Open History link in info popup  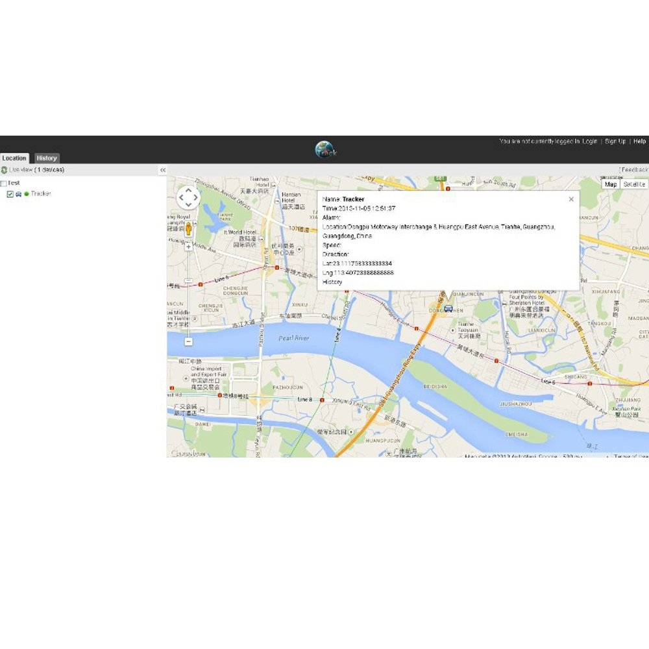click(332, 282)
